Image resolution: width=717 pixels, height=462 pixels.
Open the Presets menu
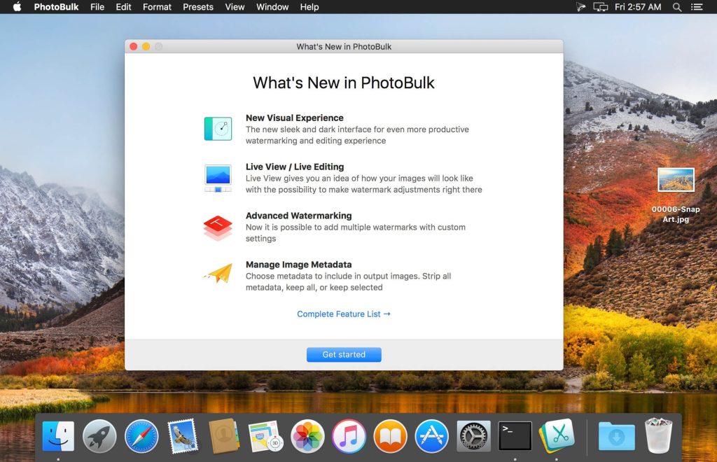click(198, 7)
